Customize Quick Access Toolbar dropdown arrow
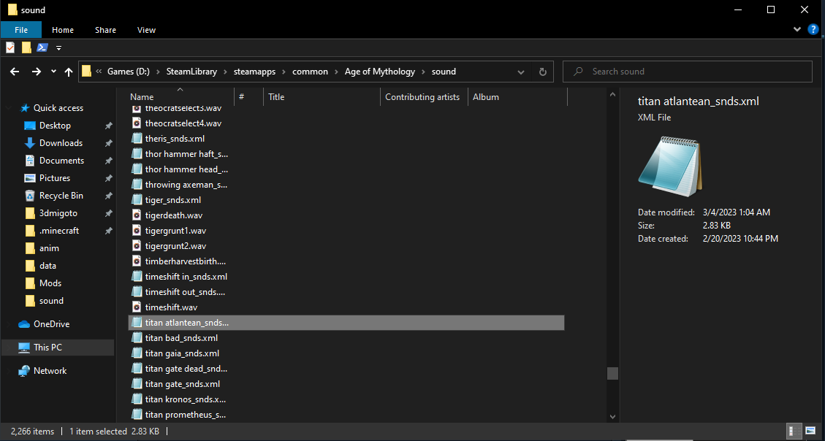Image resolution: width=825 pixels, height=441 pixels. tap(59, 48)
